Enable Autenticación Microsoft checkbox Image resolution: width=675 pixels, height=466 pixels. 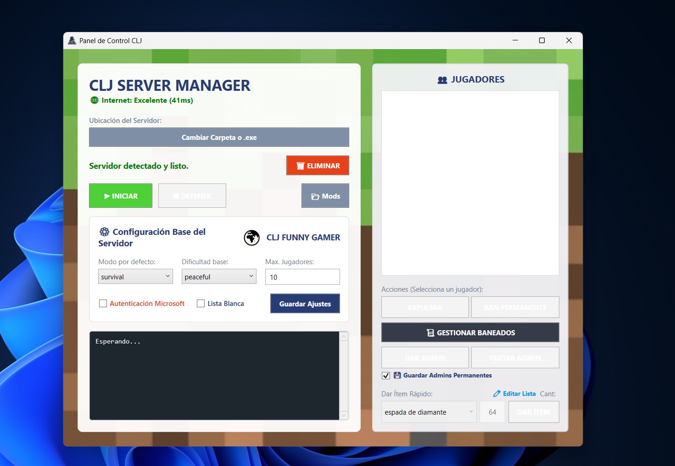(x=103, y=304)
